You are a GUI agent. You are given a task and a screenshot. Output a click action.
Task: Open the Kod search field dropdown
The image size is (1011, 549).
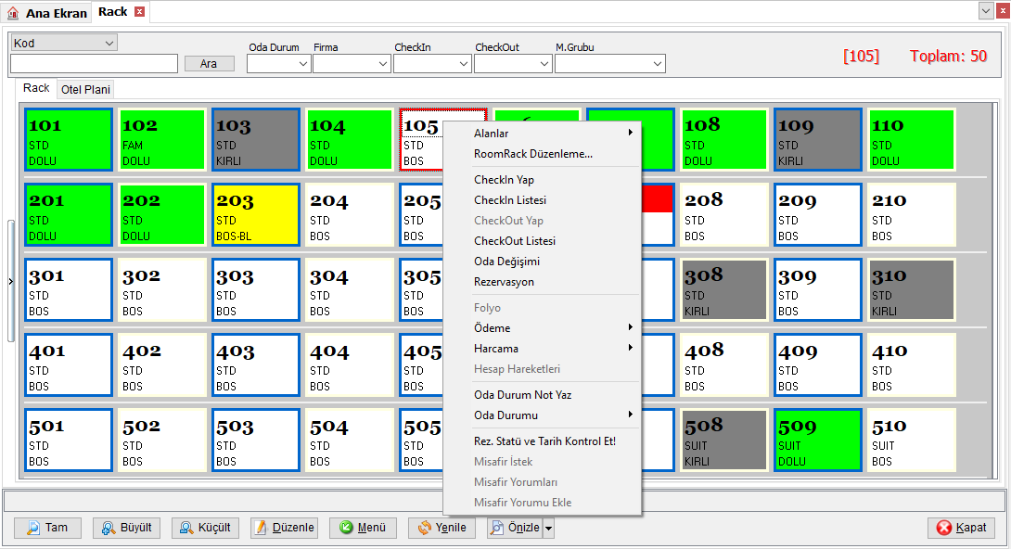pyautogui.click(x=109, y=44)
